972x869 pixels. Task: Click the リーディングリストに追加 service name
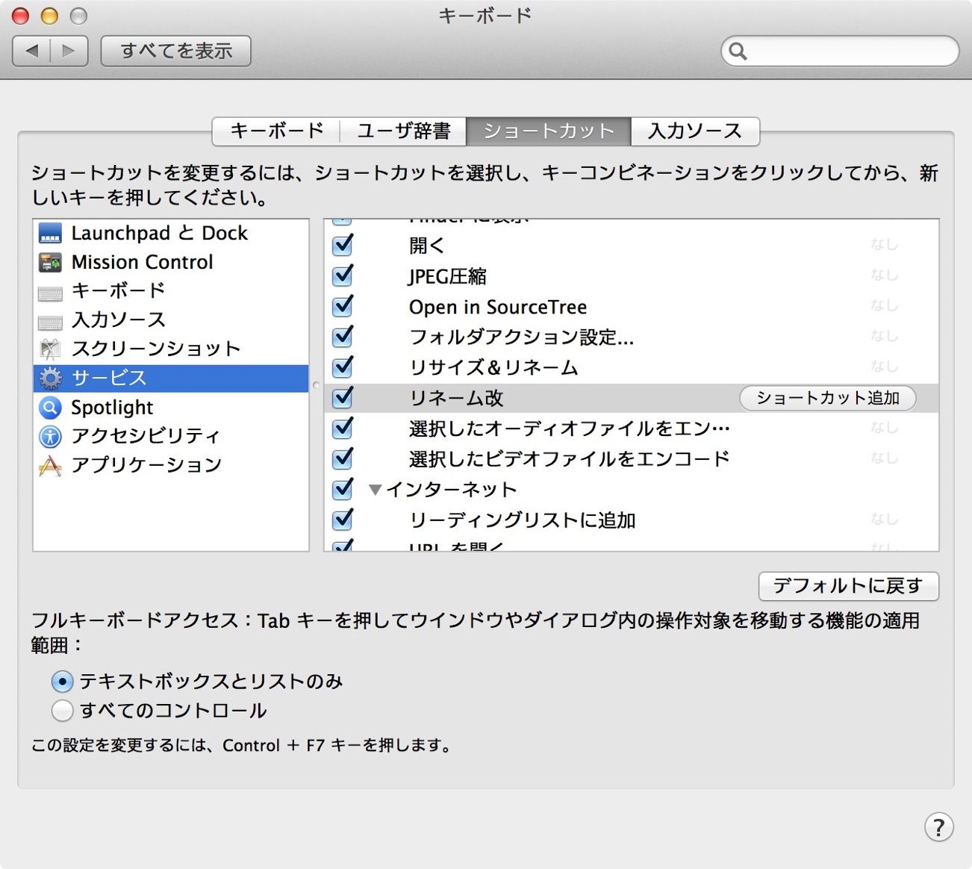coord(523,520)
